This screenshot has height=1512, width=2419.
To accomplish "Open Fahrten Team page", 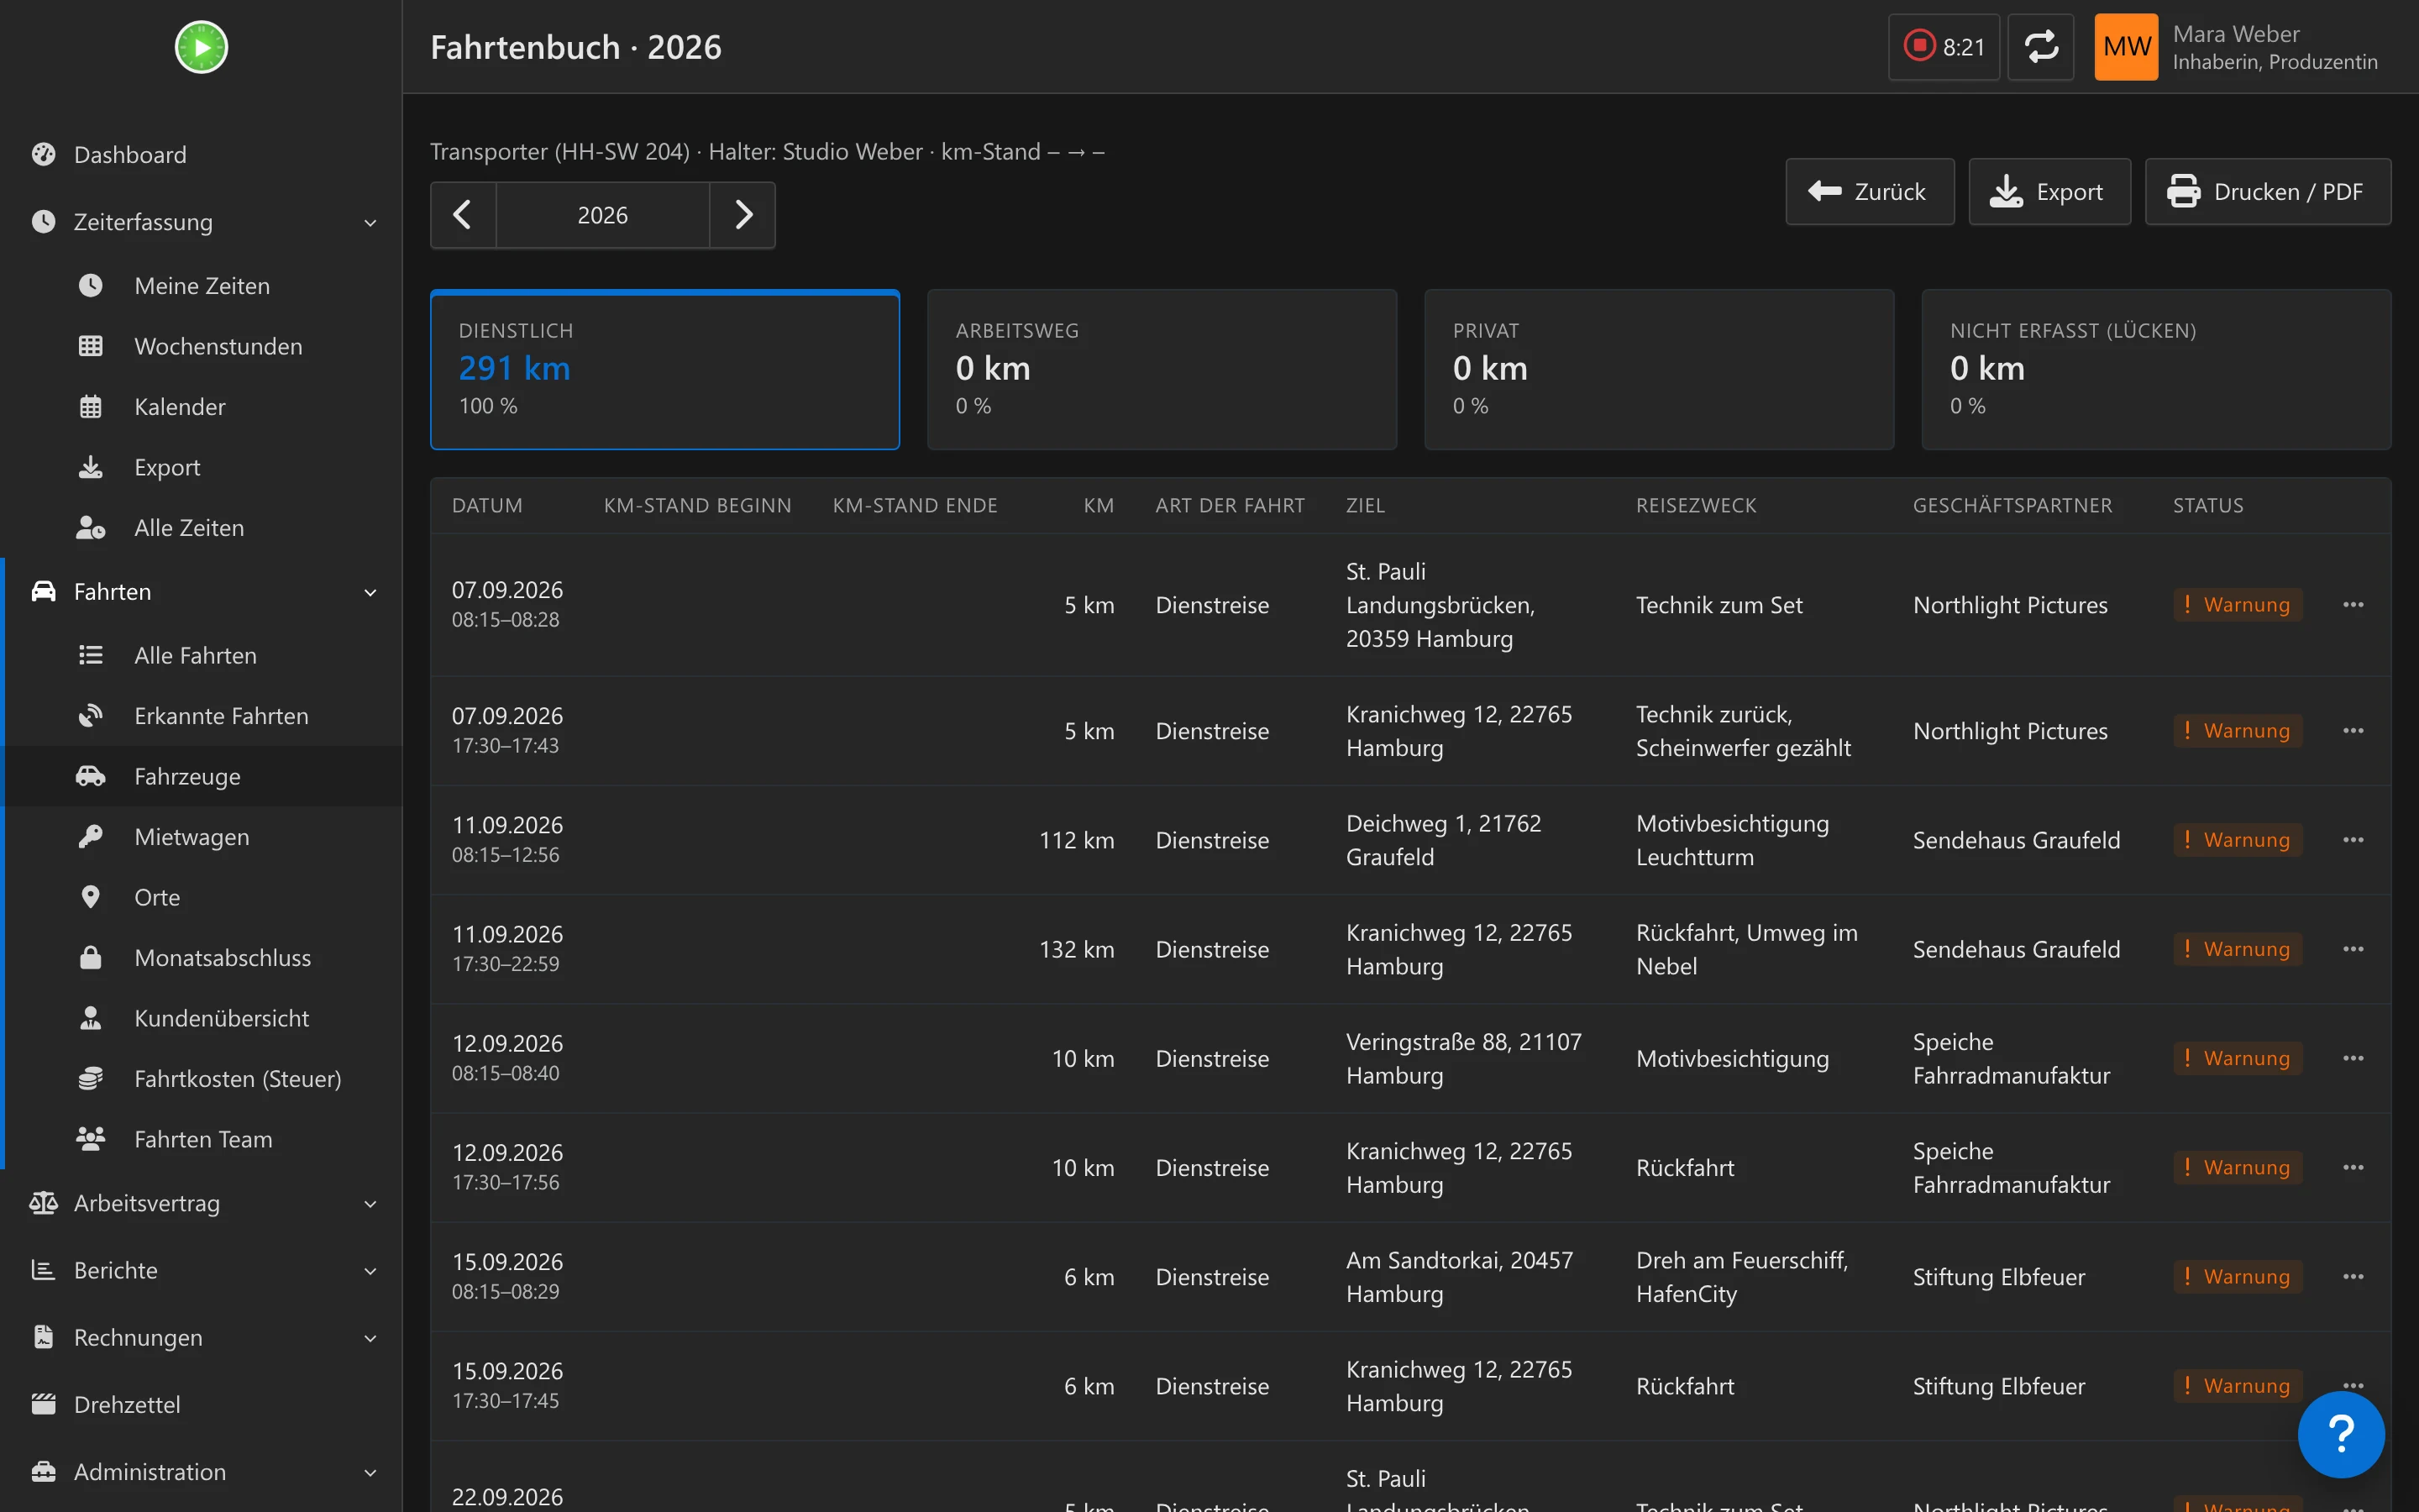I will tap(202, 1139).
